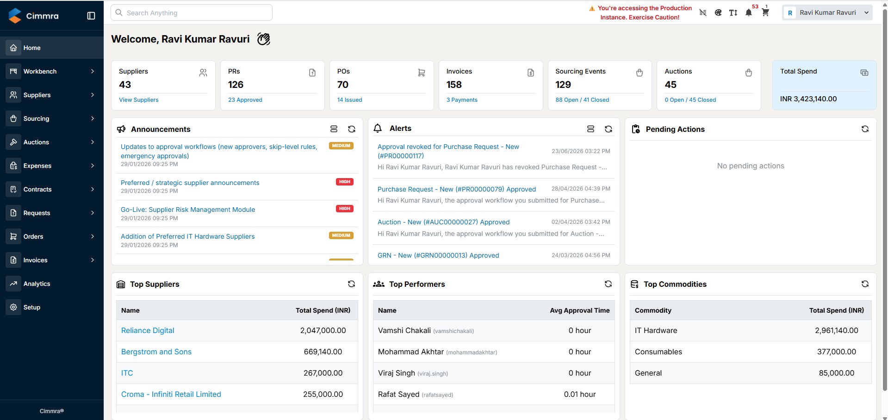
Task: Click the PRs card document icon
Action: point(312,73)
